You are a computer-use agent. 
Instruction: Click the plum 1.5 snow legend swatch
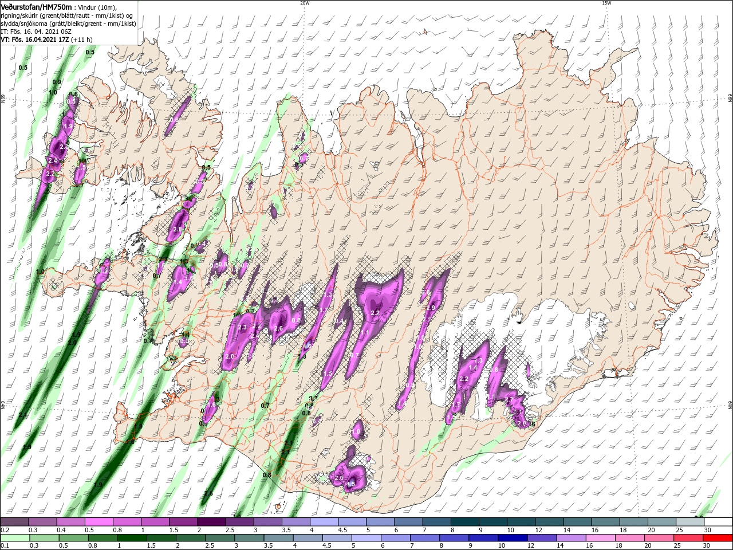[183, 522]
